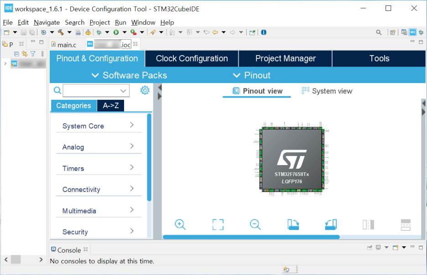
Task: Close the .ioc editor tab
Action: [x=135, y=44]
